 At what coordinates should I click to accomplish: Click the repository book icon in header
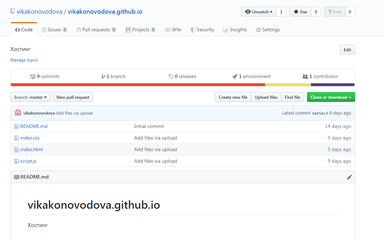pos(13,11)
